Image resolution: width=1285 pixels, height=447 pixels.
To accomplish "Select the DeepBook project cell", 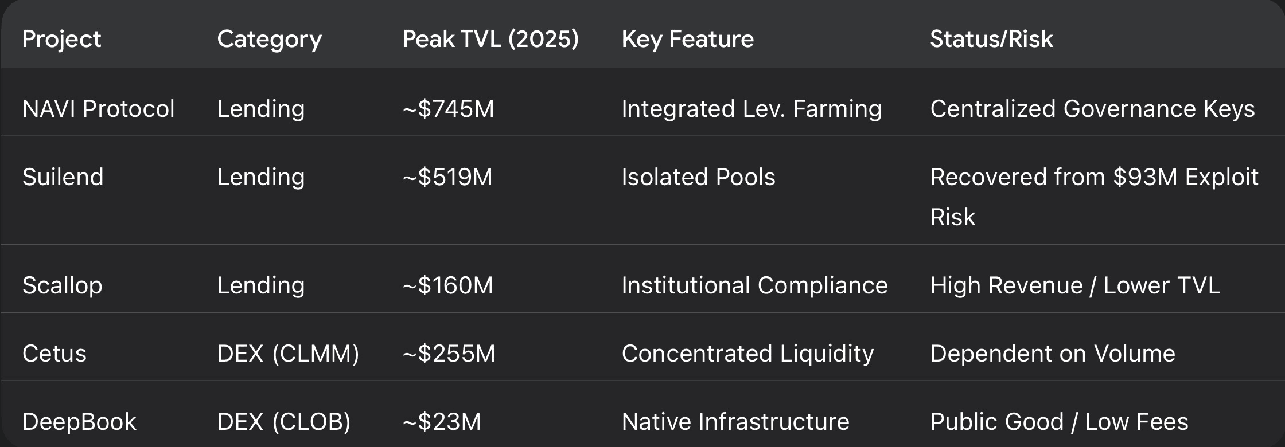I will point(79,422).
